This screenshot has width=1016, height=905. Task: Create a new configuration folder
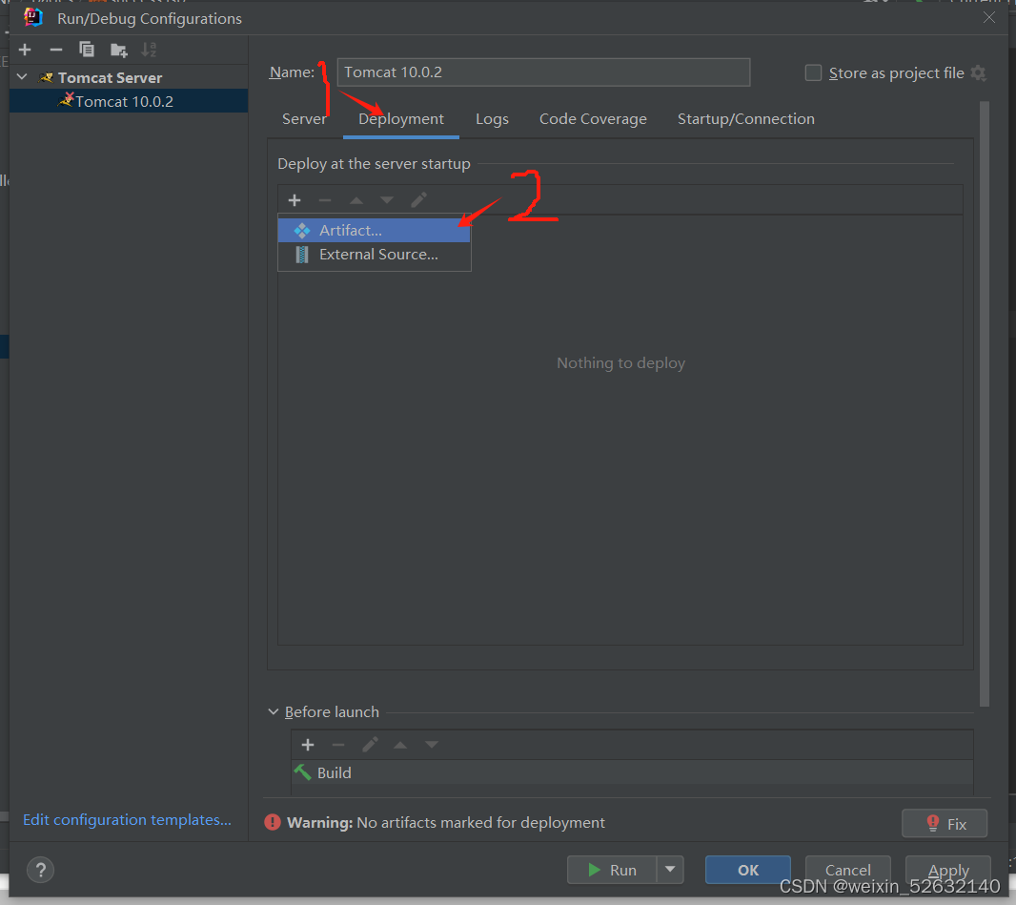118,50
